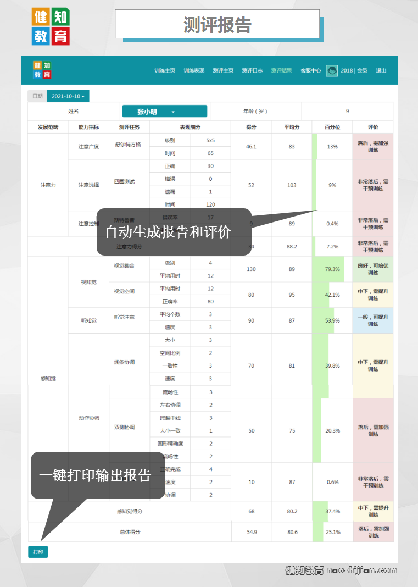418x587 pixels.
Task: Open the 测评主页 navigation item
Action: [x=223, y=70]
